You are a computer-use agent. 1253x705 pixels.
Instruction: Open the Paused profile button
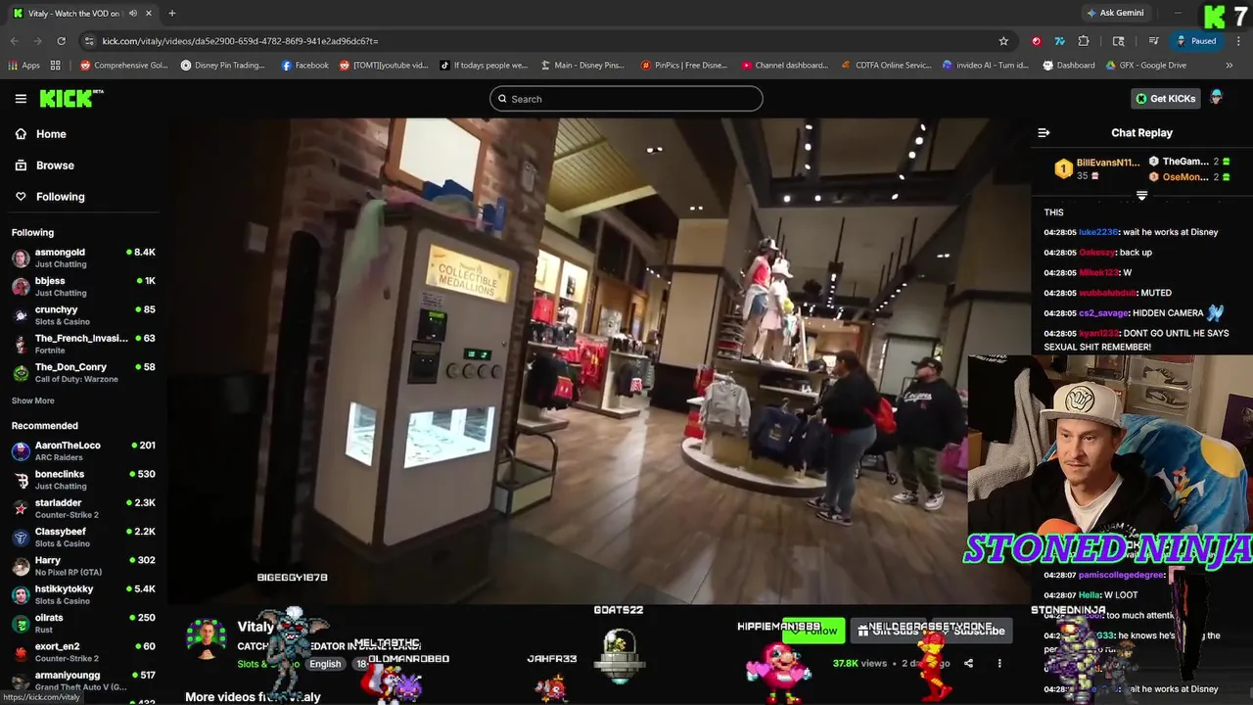[x=1196, y=41]
